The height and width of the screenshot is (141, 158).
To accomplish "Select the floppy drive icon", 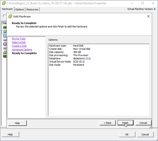I will (5, 52).
